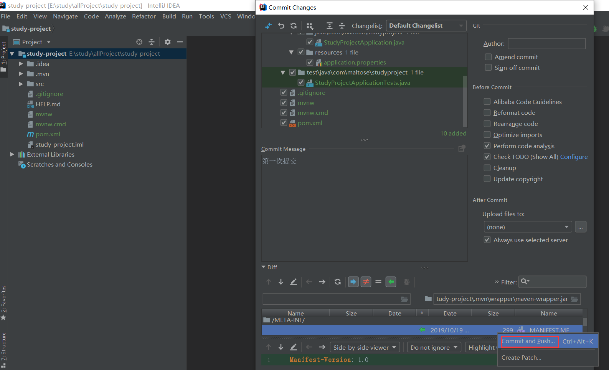Click into the Commit Message text area
This screenshot has width=609, height=370.
[365, 208]
